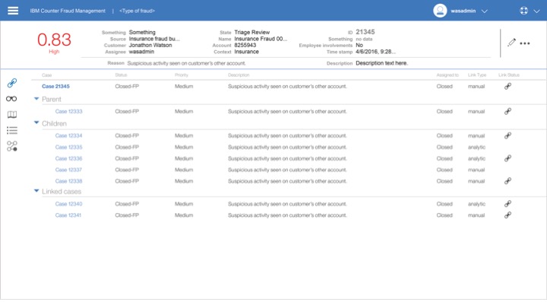
Task: Click the link status icon for Case 12333
Action: pyautogui.click(x=508, y=111)
